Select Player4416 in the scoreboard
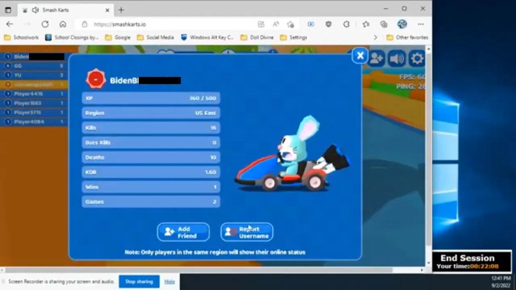516x290 pixels. [34, 93]
